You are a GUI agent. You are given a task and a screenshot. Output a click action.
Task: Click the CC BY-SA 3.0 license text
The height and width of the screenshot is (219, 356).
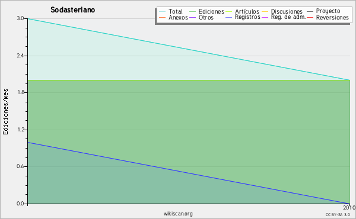(x=338, y=214)
